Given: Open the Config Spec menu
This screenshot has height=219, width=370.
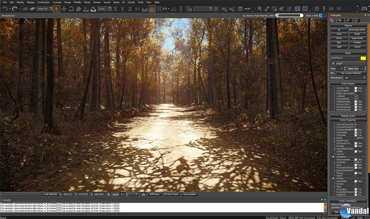Looking at the screenshot, I should coord(44,2).
